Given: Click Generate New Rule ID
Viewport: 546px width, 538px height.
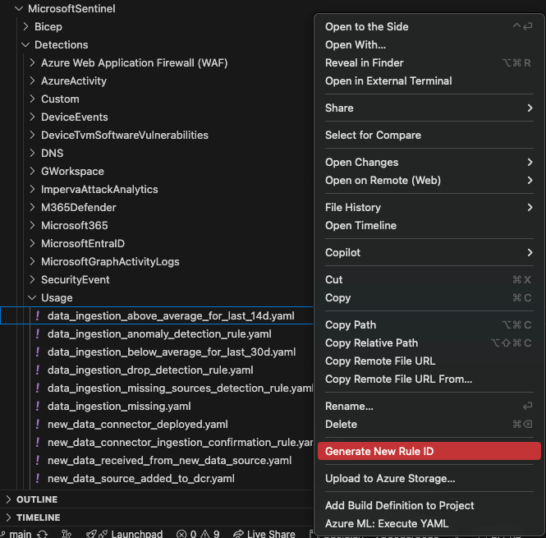Looking at the screenshot, I should [x=429, y=451].
